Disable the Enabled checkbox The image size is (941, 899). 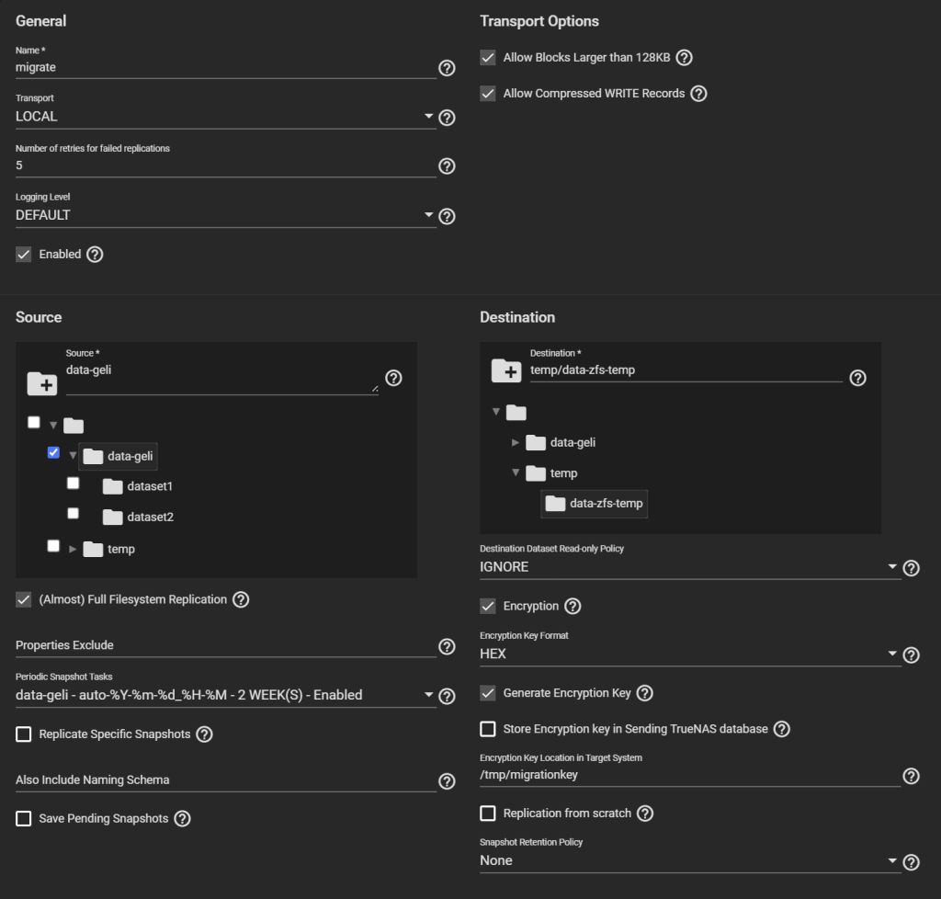tap(24, 255)
